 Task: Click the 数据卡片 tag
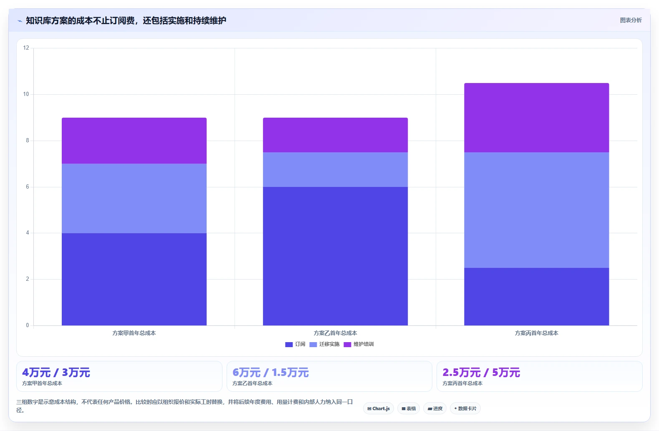coord(465,408)
